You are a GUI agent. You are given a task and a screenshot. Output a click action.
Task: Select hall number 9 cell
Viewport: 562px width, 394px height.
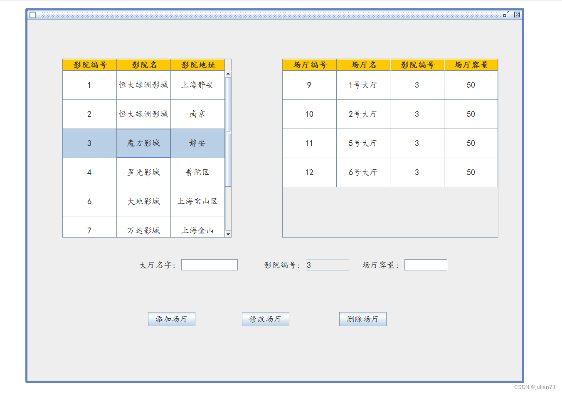tap(310, 85)
